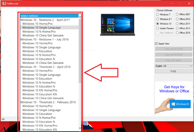Screen dimensions: 194x132
Task: Choose Single Language under Redstone 1 July 2016
Action: tap(49, 47)
